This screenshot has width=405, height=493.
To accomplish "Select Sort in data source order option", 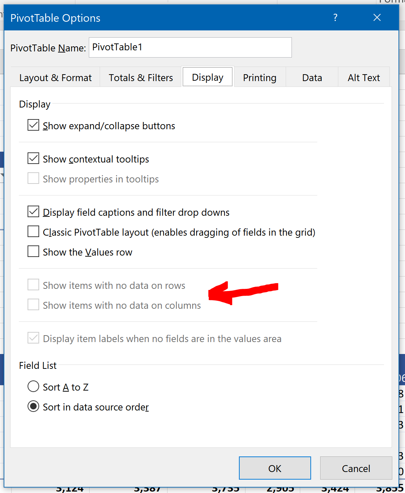I will [33, 406].
